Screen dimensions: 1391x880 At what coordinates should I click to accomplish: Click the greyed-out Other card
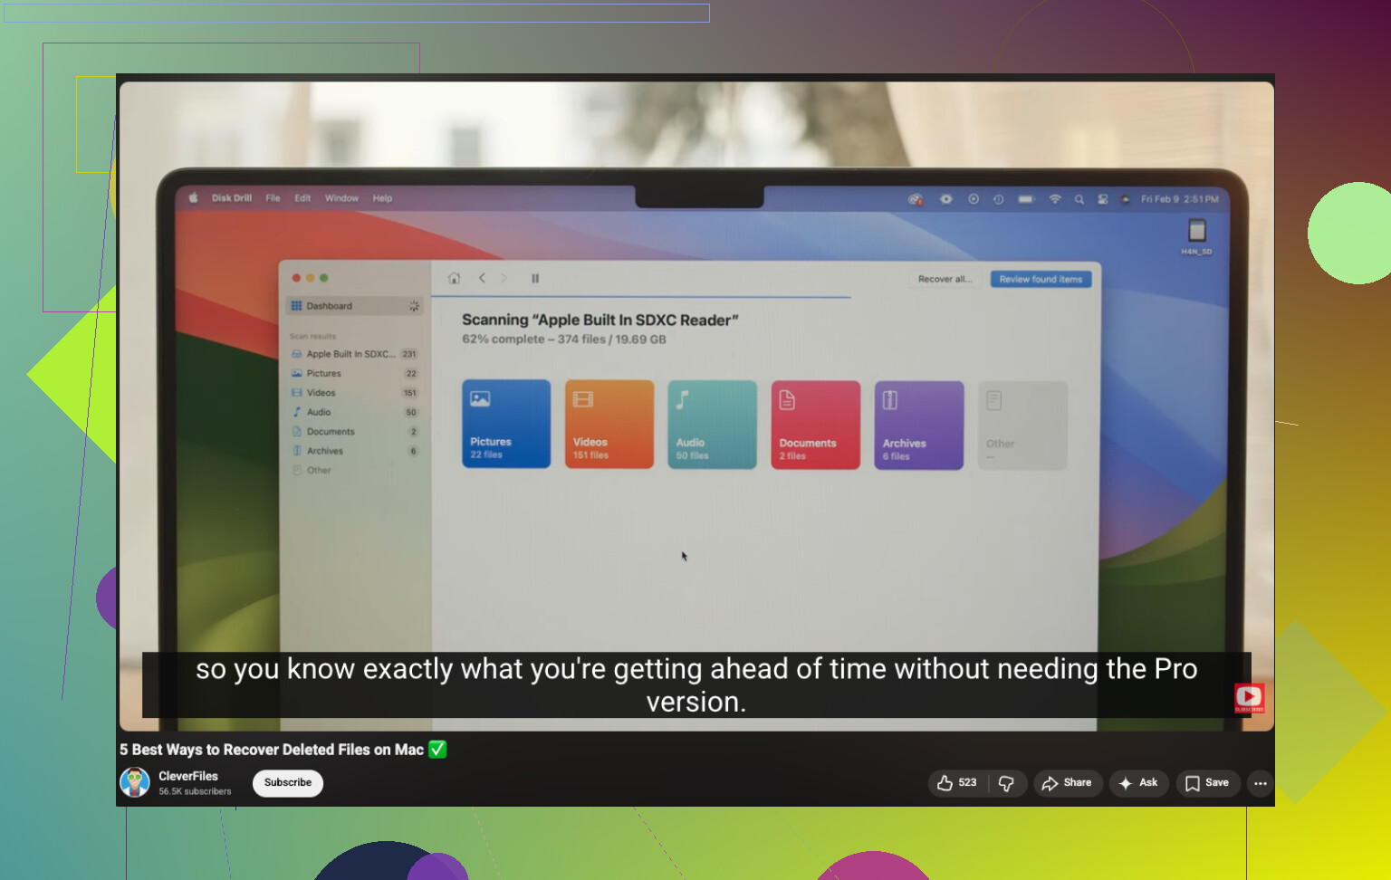click(1022, 426)
